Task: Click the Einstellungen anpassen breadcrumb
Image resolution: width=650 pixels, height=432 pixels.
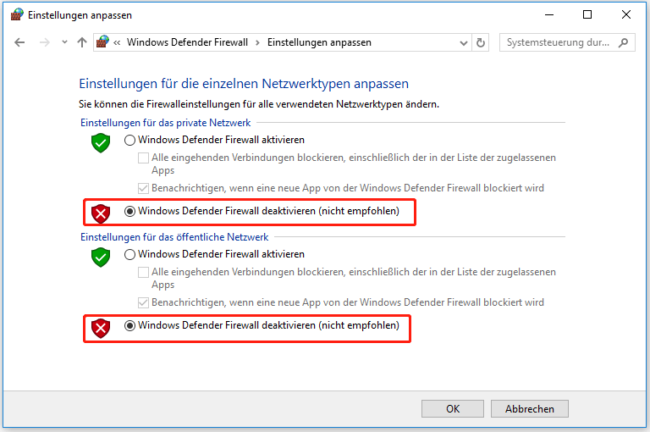Action: [x=319, y=42]
